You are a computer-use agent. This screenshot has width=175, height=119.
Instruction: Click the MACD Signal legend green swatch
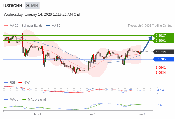[x=24, y=100]
